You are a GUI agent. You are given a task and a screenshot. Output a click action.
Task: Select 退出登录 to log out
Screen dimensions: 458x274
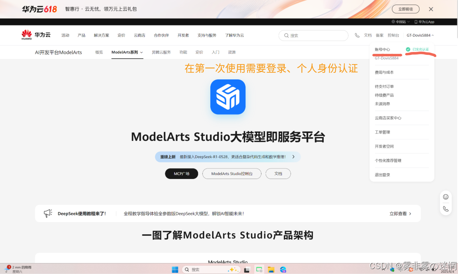tap(382, 175)
